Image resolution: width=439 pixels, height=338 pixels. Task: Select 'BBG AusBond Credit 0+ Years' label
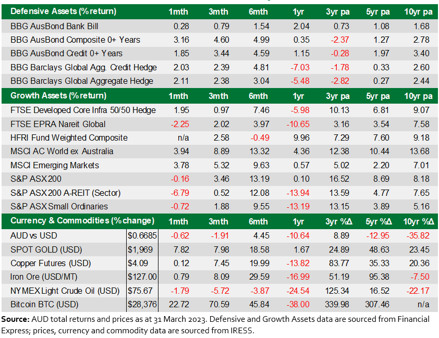coord(66,53)
